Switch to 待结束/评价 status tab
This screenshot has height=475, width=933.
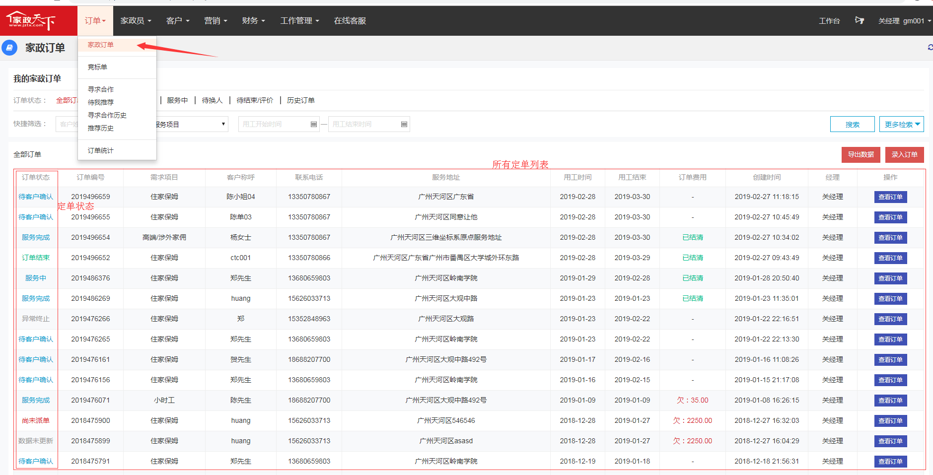click(x=255, y=100)
